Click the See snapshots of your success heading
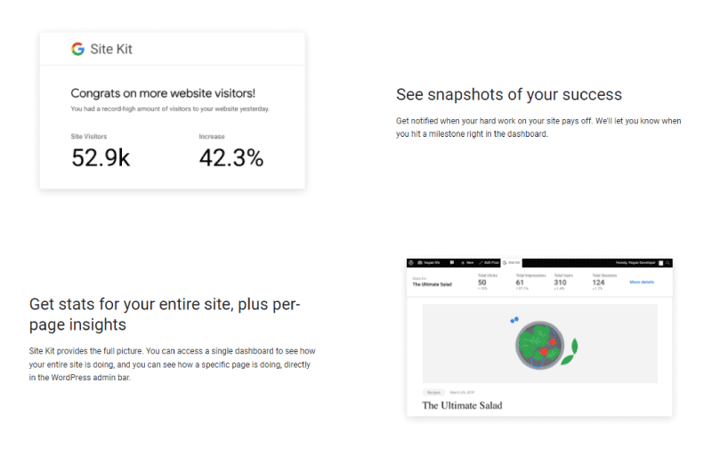 click(x=508, y=94)
